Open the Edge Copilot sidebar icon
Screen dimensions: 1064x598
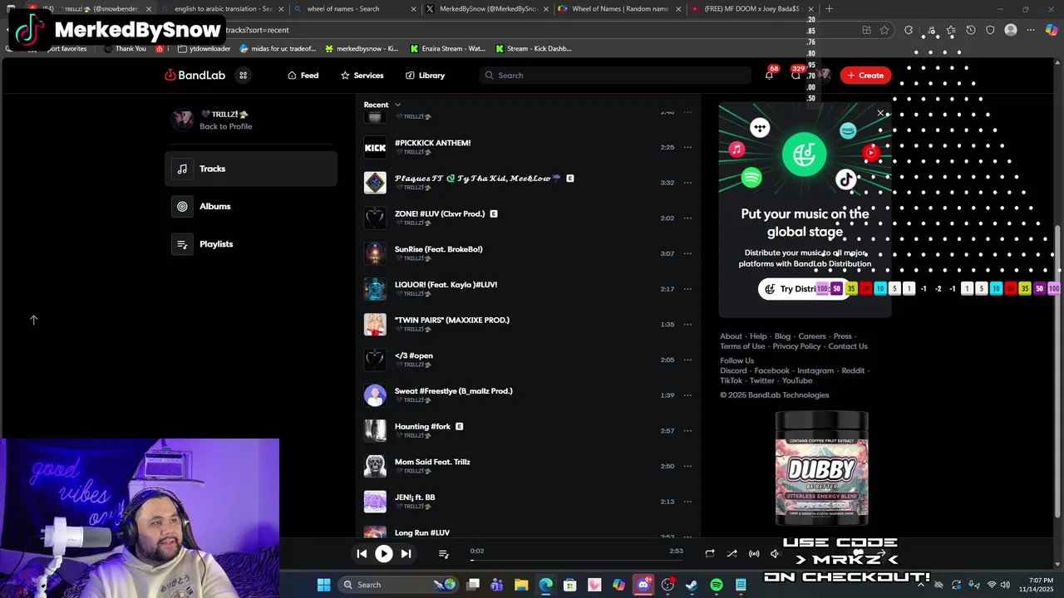1052,30
